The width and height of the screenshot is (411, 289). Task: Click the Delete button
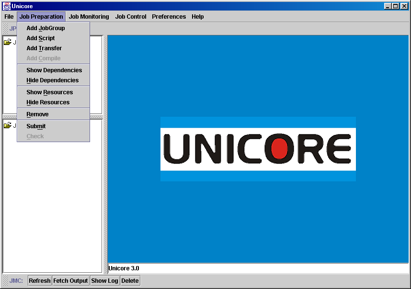(x=130, y=280)
